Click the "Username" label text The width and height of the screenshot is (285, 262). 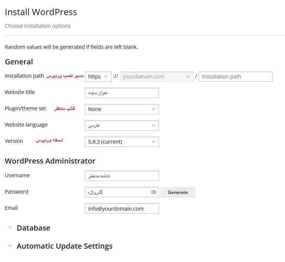click(x=17, y=175)
